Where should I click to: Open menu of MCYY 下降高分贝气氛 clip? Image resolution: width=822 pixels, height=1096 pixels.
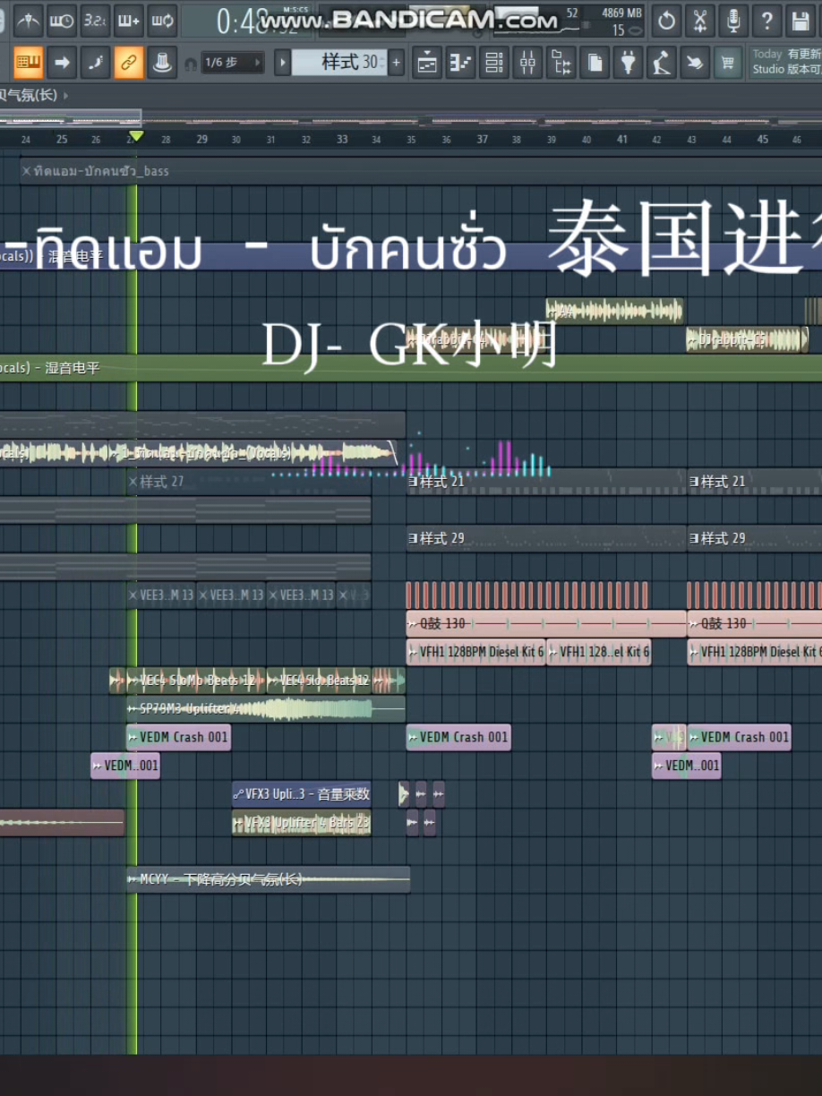[x=133, y=879]
